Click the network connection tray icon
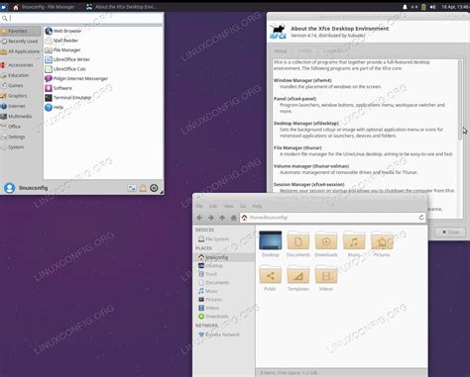The width and height of the screenshot is (470, 377). coord(414,7)
